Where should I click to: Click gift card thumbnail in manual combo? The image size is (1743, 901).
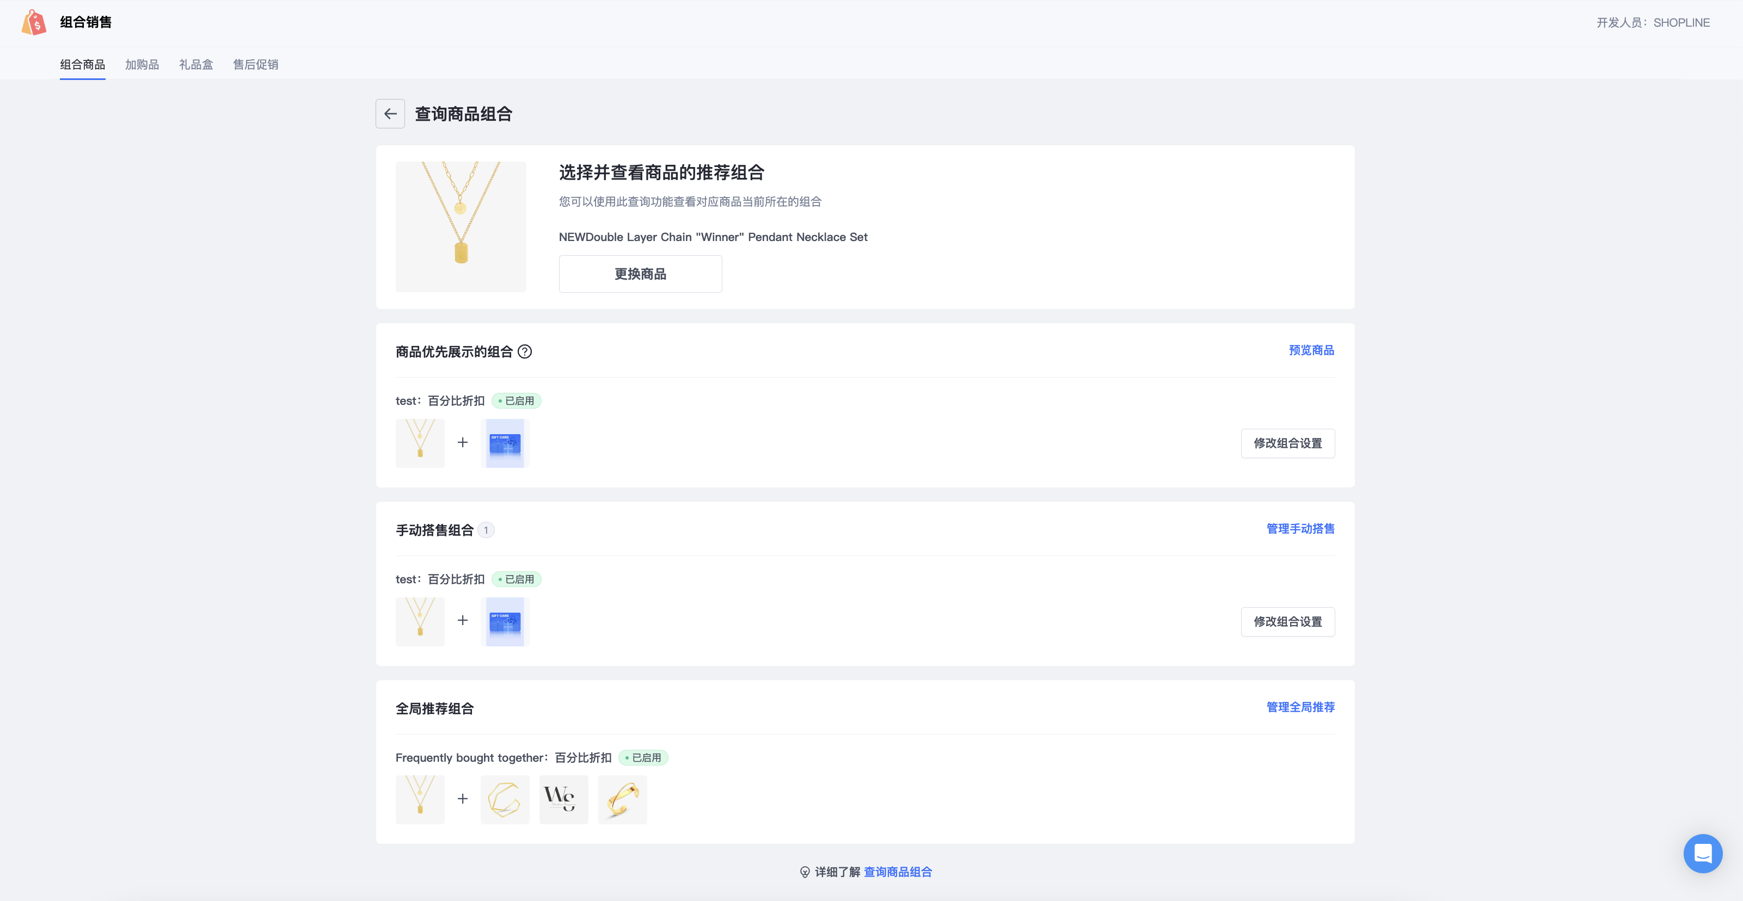tap(505, 622)
